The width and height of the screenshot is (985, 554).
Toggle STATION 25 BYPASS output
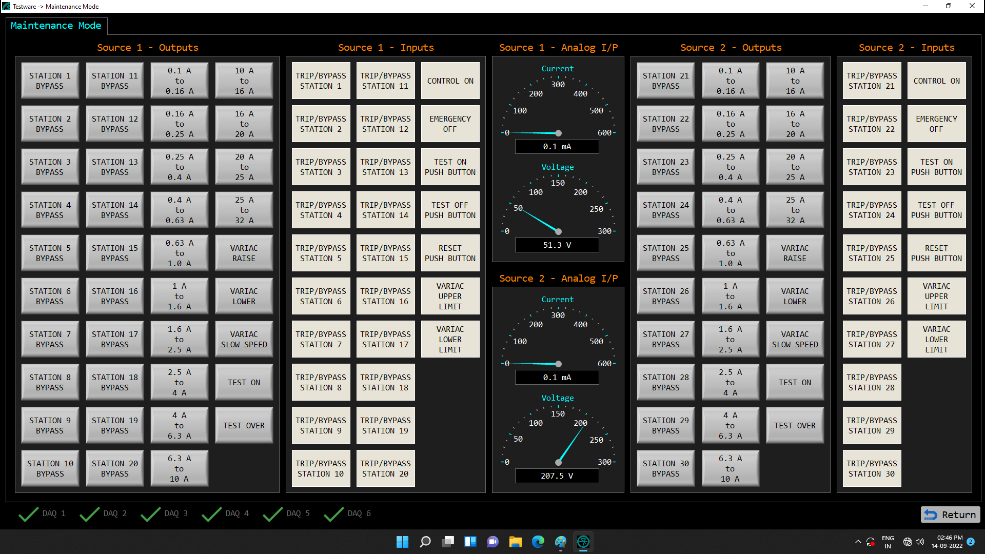coord(665,253)
